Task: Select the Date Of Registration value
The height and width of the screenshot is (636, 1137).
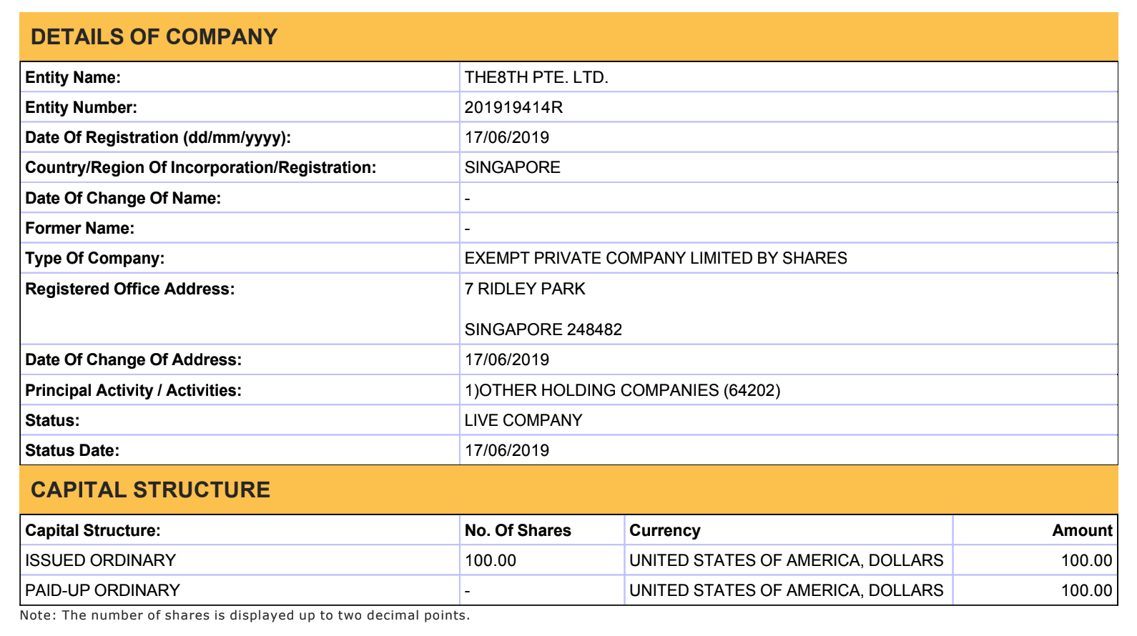Action: tap(507, 137)
